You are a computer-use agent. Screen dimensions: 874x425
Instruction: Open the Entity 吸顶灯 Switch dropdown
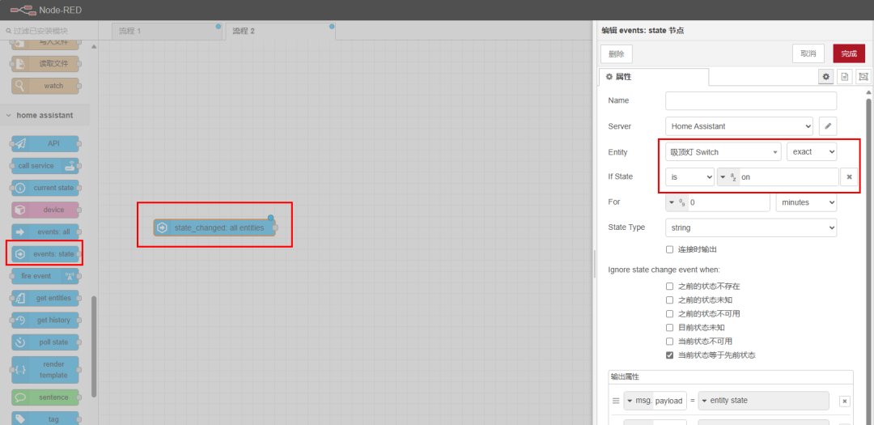(723, 151)
